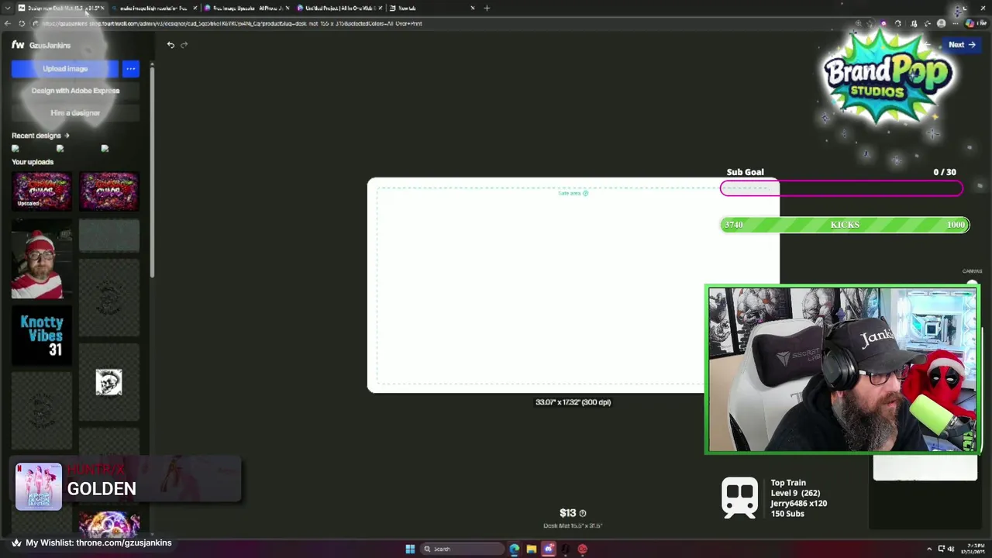Choose Design with Adobe Express
The image size is (992, 558).
75,91
